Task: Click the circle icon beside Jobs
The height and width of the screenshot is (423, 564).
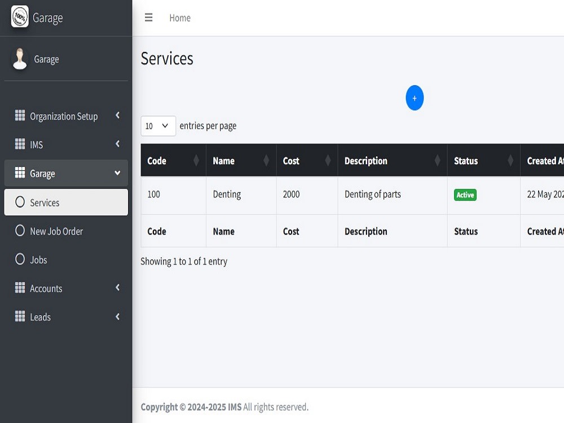Action: (x=20, y=259)
